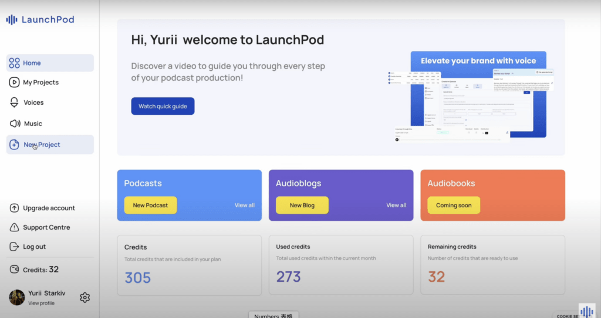Image resolution: width=601 pixels, height=318 pixels.
Task: Go to My Projects in sidebar
Action: point(40,83)
